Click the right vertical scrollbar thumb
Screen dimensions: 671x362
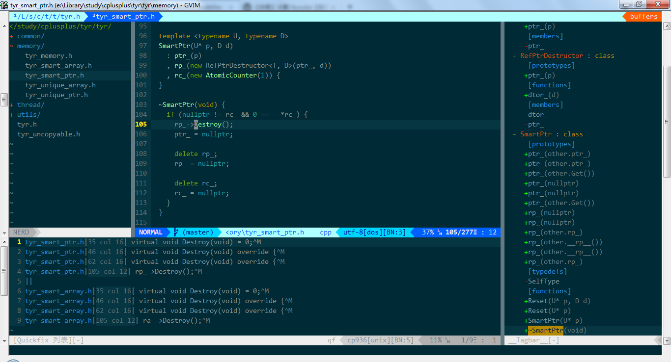tap(666, 121)
